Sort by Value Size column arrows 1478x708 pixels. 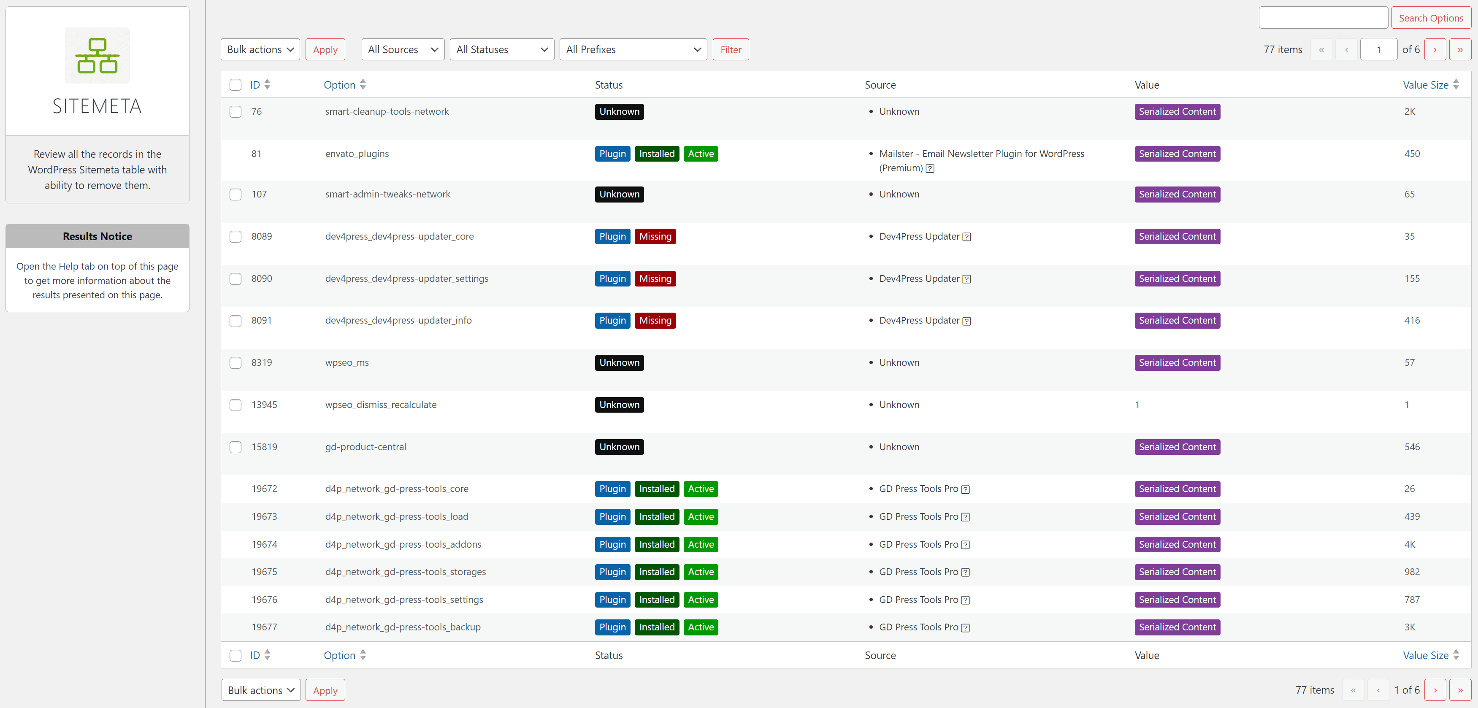click(x=1456, y=84)
